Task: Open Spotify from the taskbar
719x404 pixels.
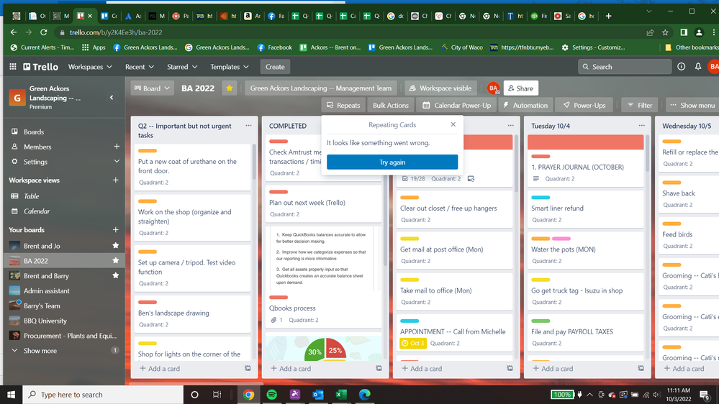Action: [x=271, y=395]
